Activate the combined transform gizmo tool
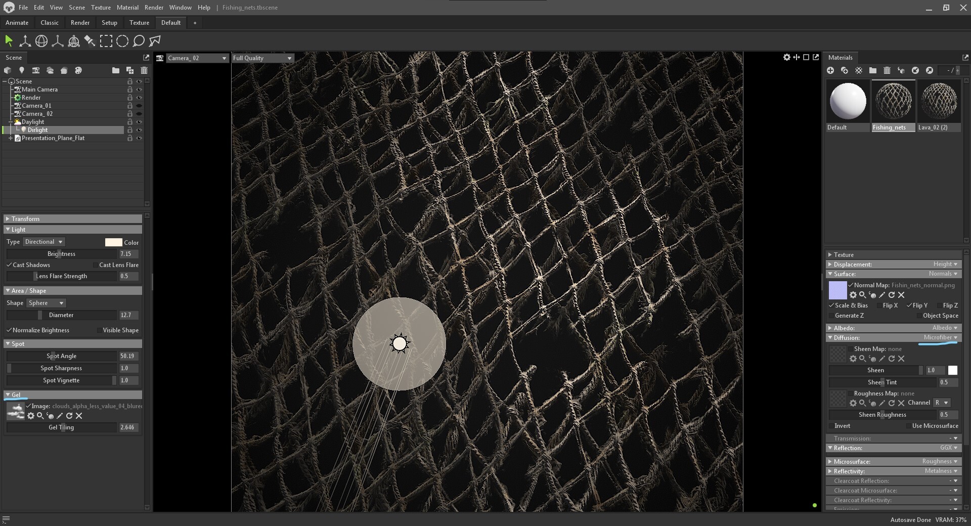 tap(74, 41)
